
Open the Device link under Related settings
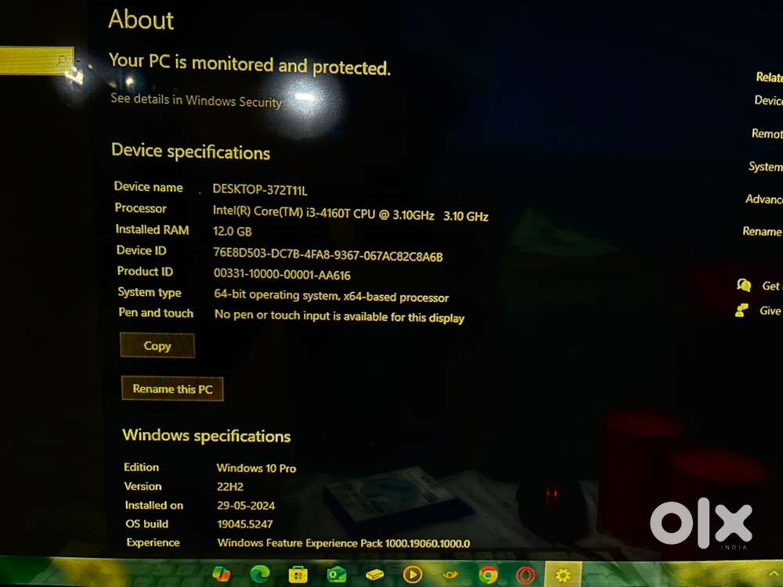coord(769,100)
